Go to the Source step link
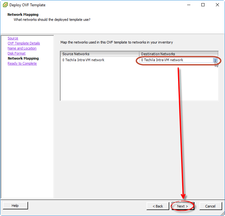Screen dimensions: 225x216 (13, 38)
